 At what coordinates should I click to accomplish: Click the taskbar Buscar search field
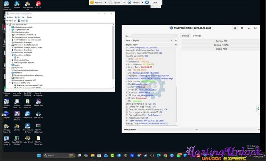click(59, 156)
